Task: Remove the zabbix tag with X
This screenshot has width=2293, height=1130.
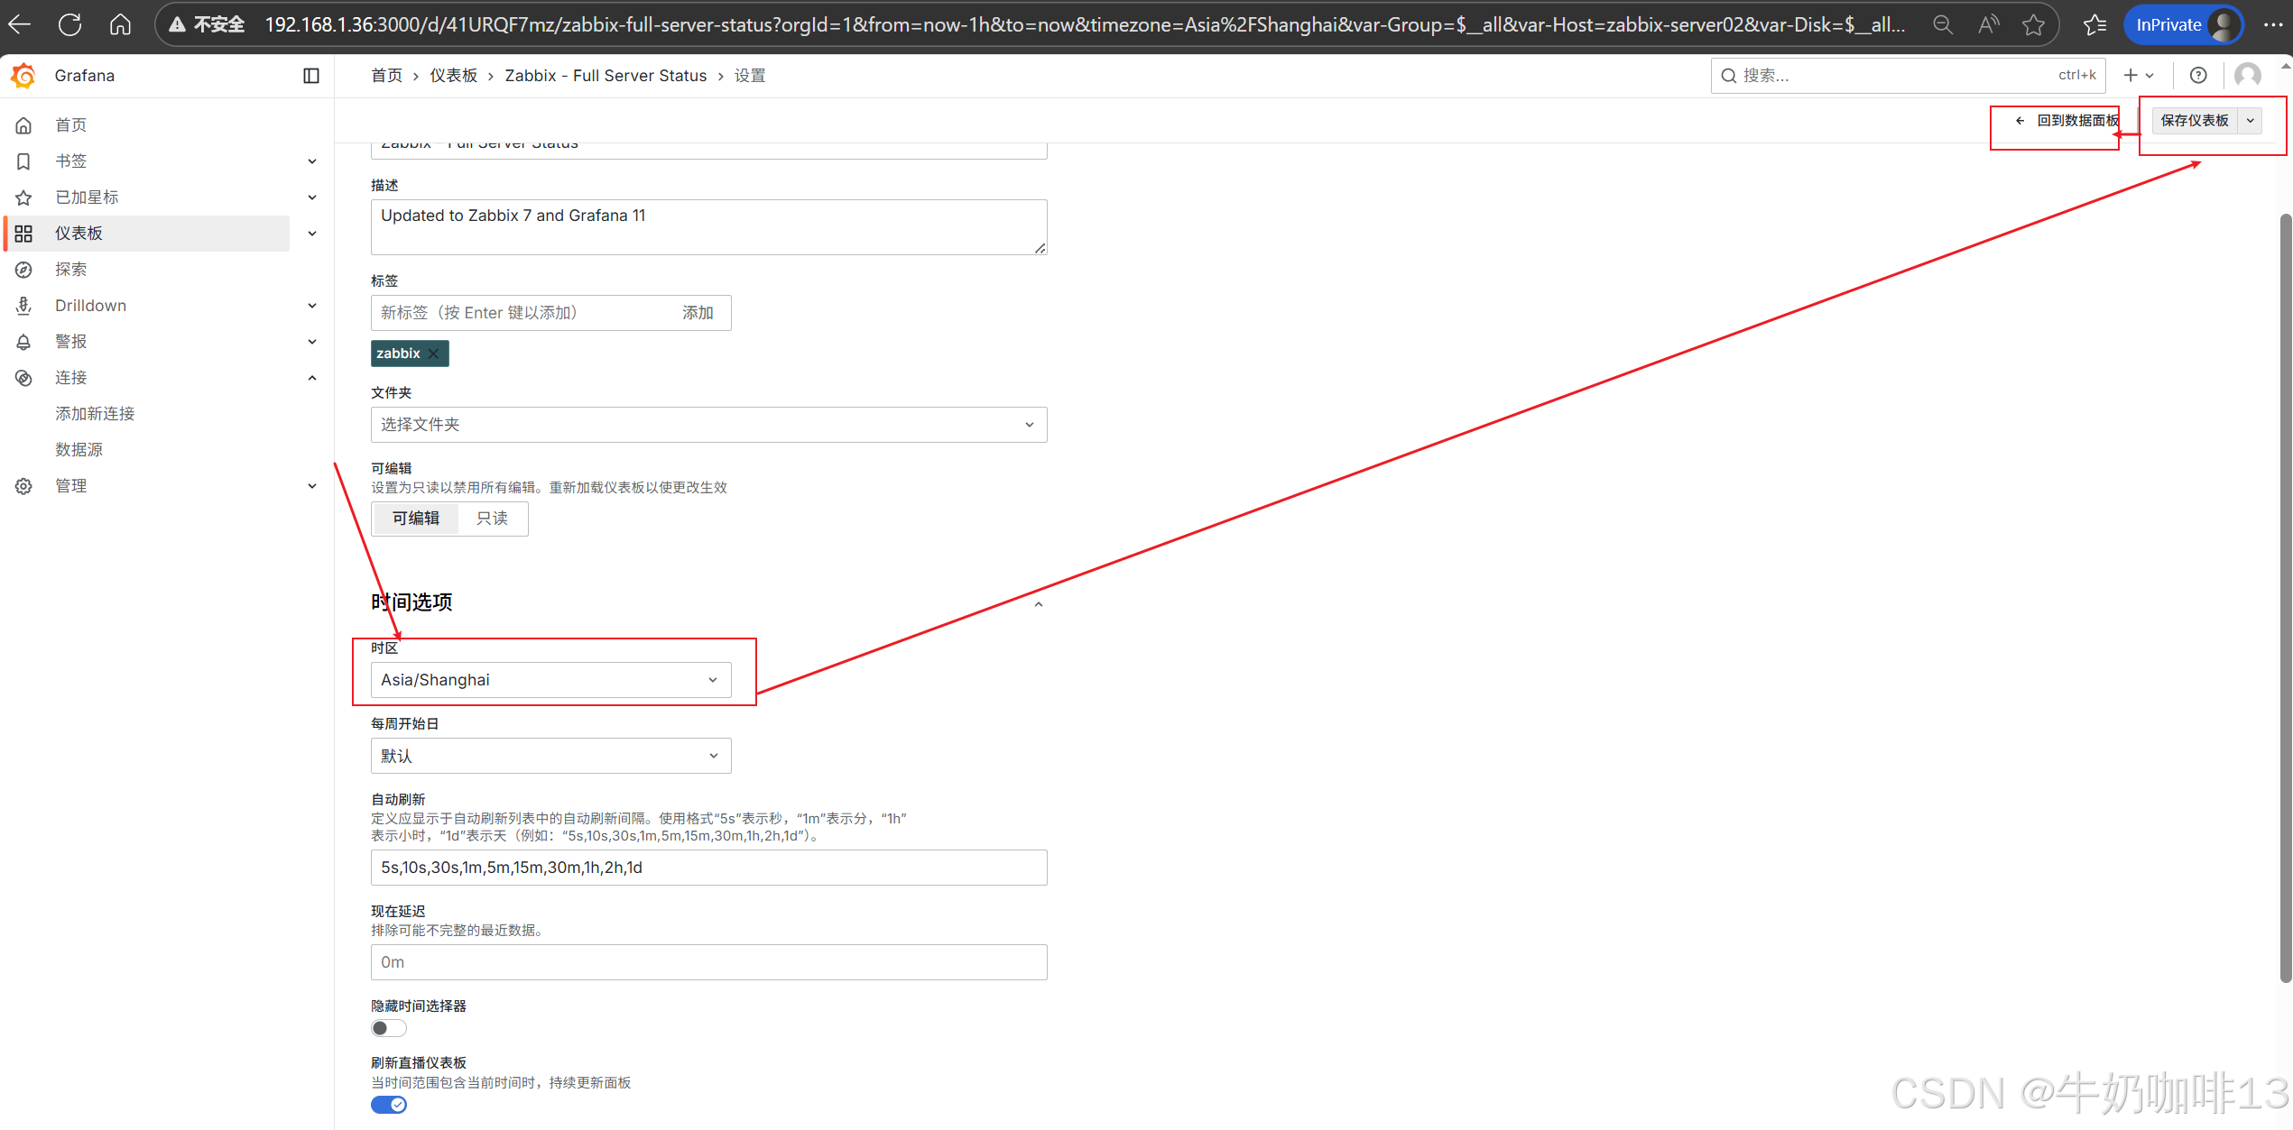Action: [434, 354]
